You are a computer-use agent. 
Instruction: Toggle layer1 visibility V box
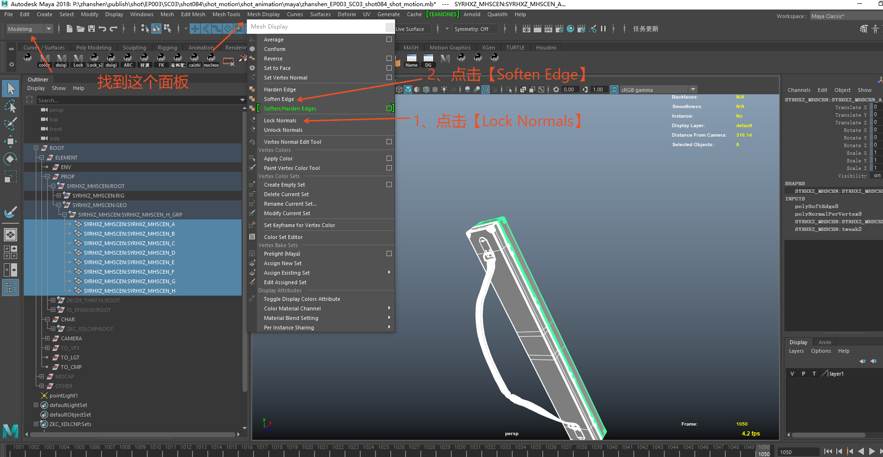coord(792,374)
